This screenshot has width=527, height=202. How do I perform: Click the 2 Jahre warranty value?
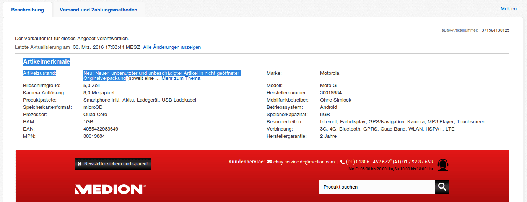328,136
